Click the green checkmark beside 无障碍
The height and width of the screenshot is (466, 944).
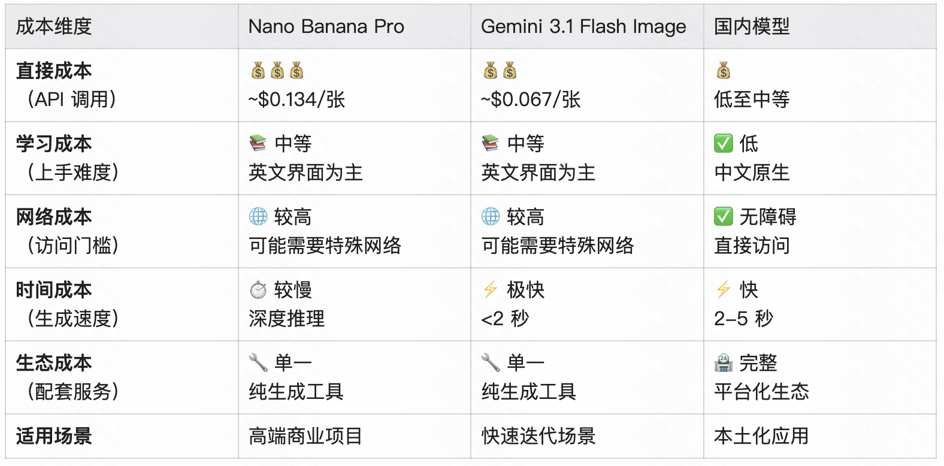724,217
